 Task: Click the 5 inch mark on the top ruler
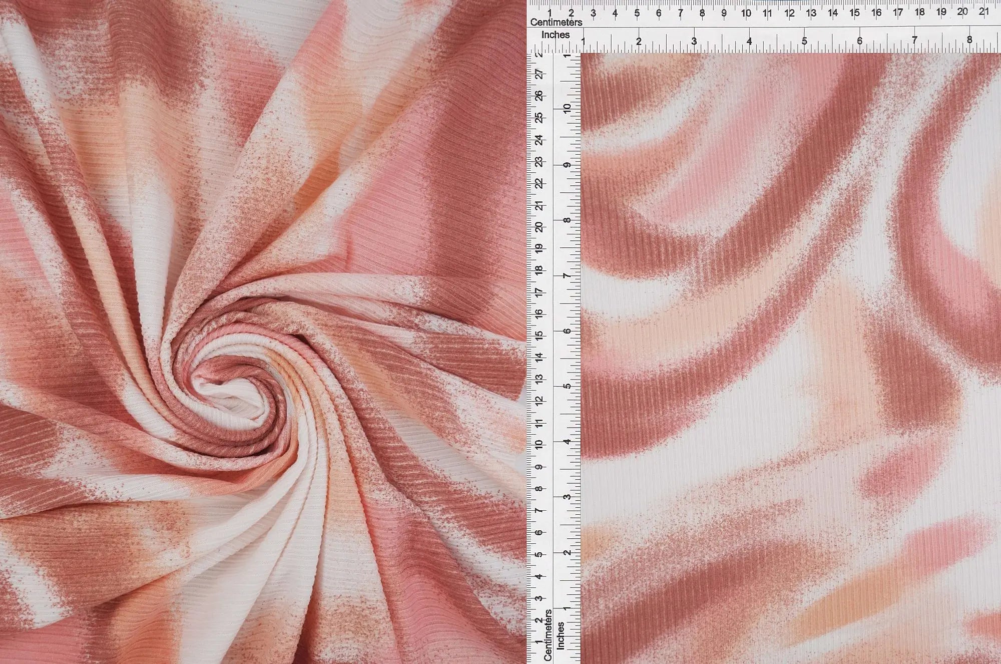[804, 41]
